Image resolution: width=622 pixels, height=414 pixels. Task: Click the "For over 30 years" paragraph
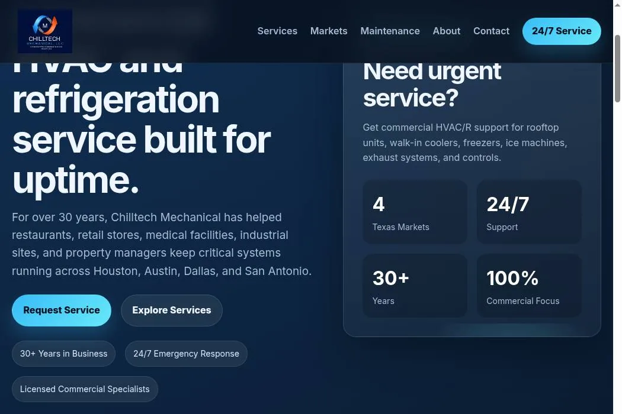[162, 244]
